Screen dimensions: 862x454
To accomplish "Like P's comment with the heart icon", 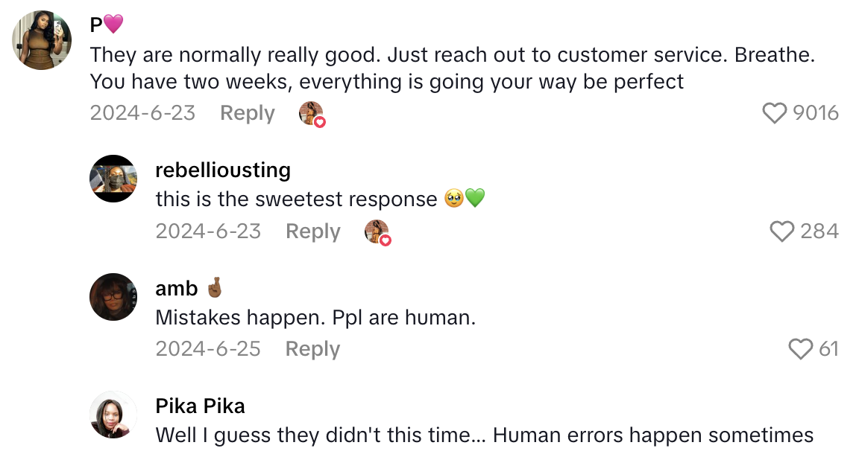I will coord(776,113).
